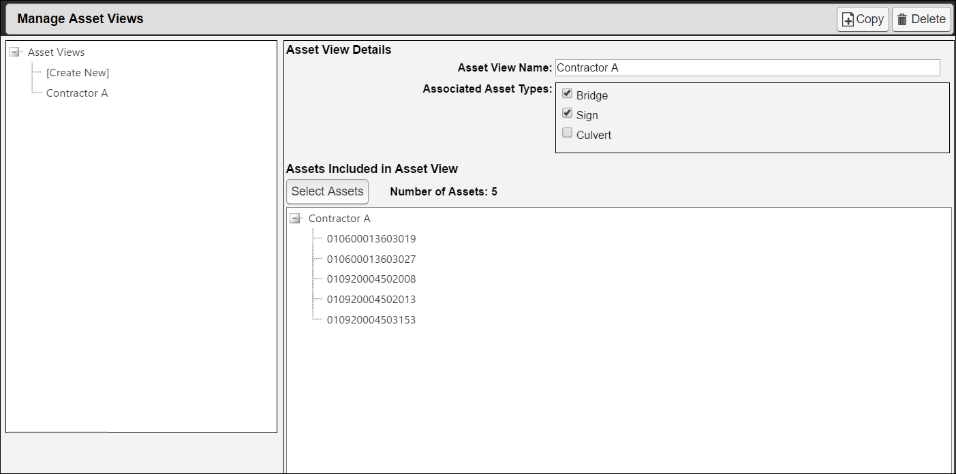956x474 pixels.
Task: Click the Contractor A label above the asset numbers
Action: pyautogui.click(x=339, y=218)
